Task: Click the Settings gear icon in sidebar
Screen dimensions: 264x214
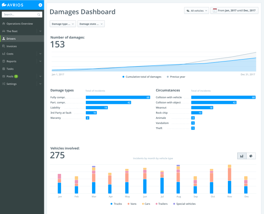Action: point(3,84)
